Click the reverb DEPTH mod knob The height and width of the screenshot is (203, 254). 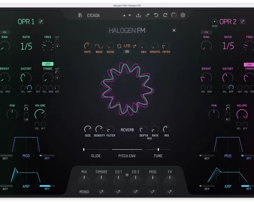point(143,129)
